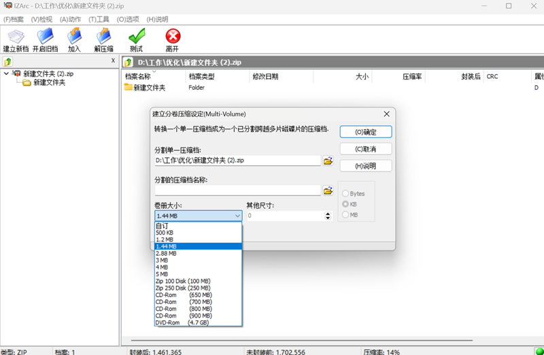Click the 解压缩 extract icon
Viewport: 544px width, 355px height.
[x=103, y=41]
